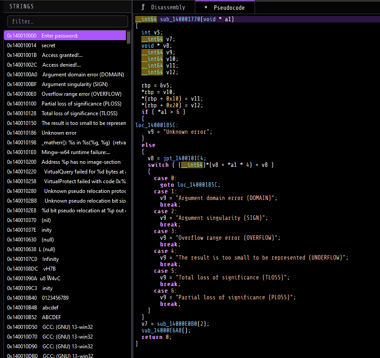Select the 'abcdef' lowercase string row
The height and width of the screenshot is (358, 380).
coord(65,307)
